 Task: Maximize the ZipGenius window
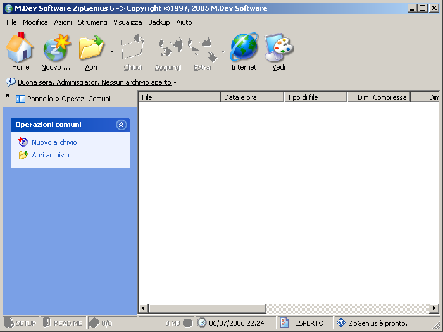point(423,8)
